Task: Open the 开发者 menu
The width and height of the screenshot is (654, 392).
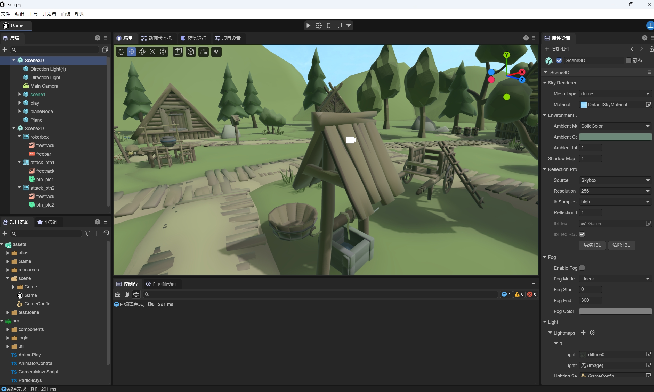Action: coord(49,14)
